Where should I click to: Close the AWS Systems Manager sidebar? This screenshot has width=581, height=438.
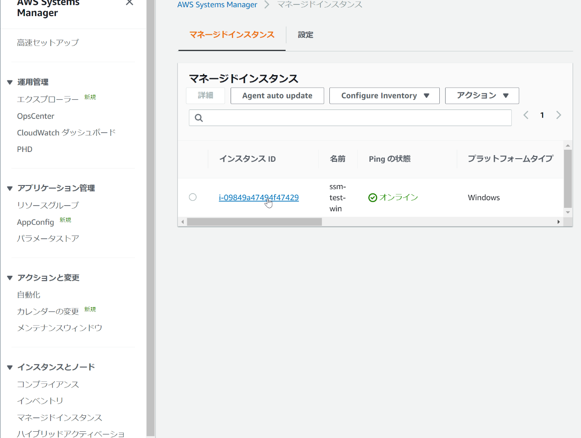130,3
